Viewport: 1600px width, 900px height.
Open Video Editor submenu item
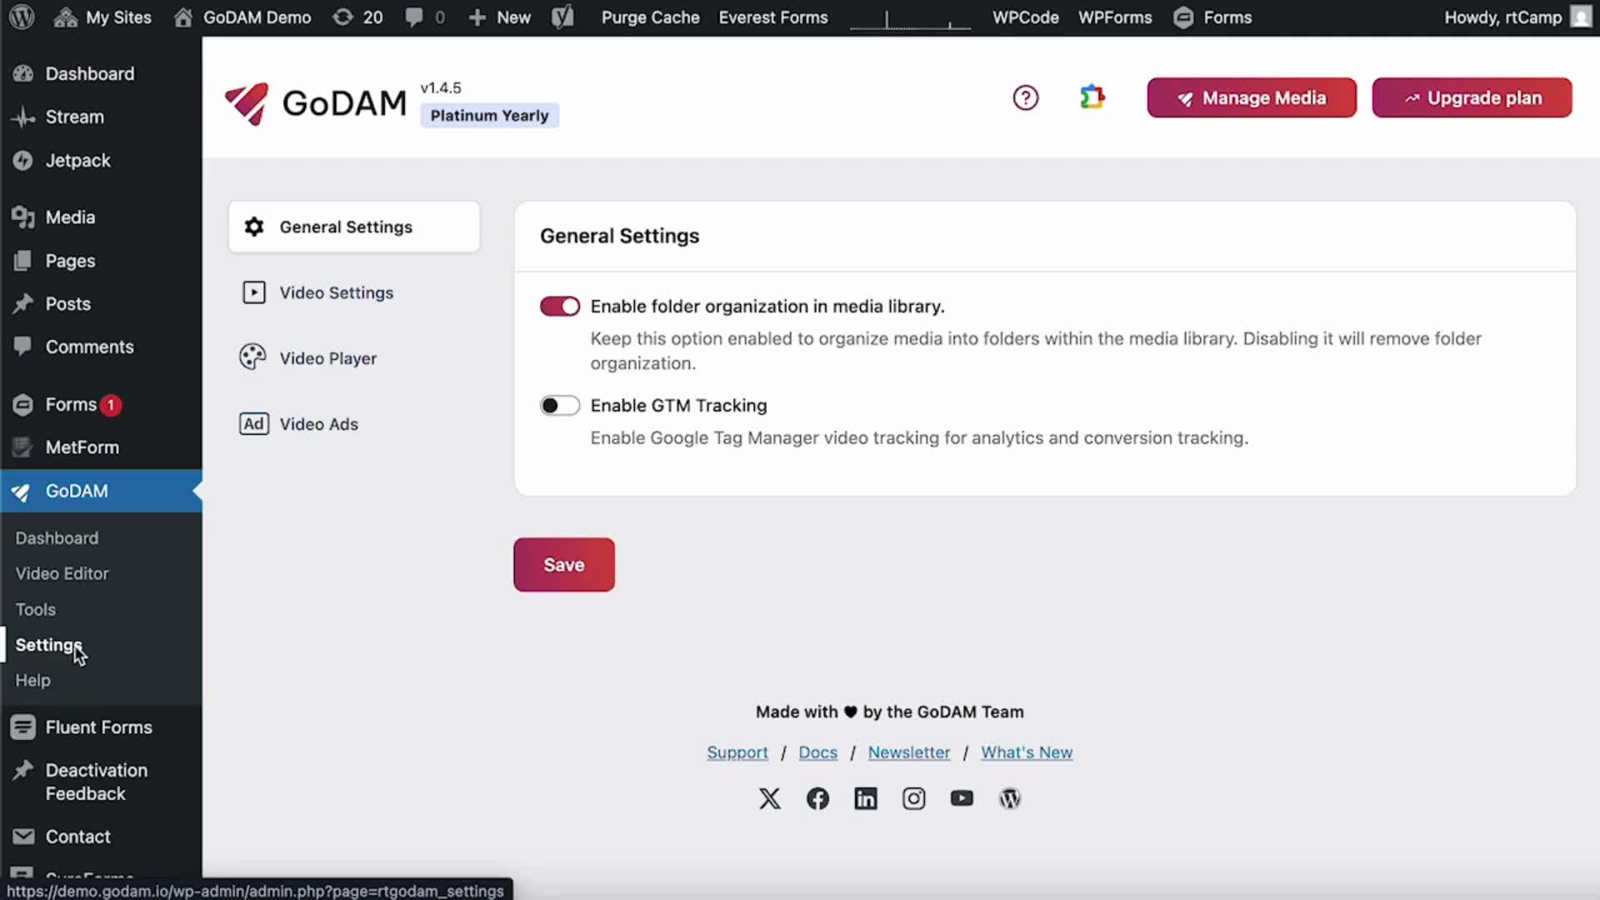[62, 573]
